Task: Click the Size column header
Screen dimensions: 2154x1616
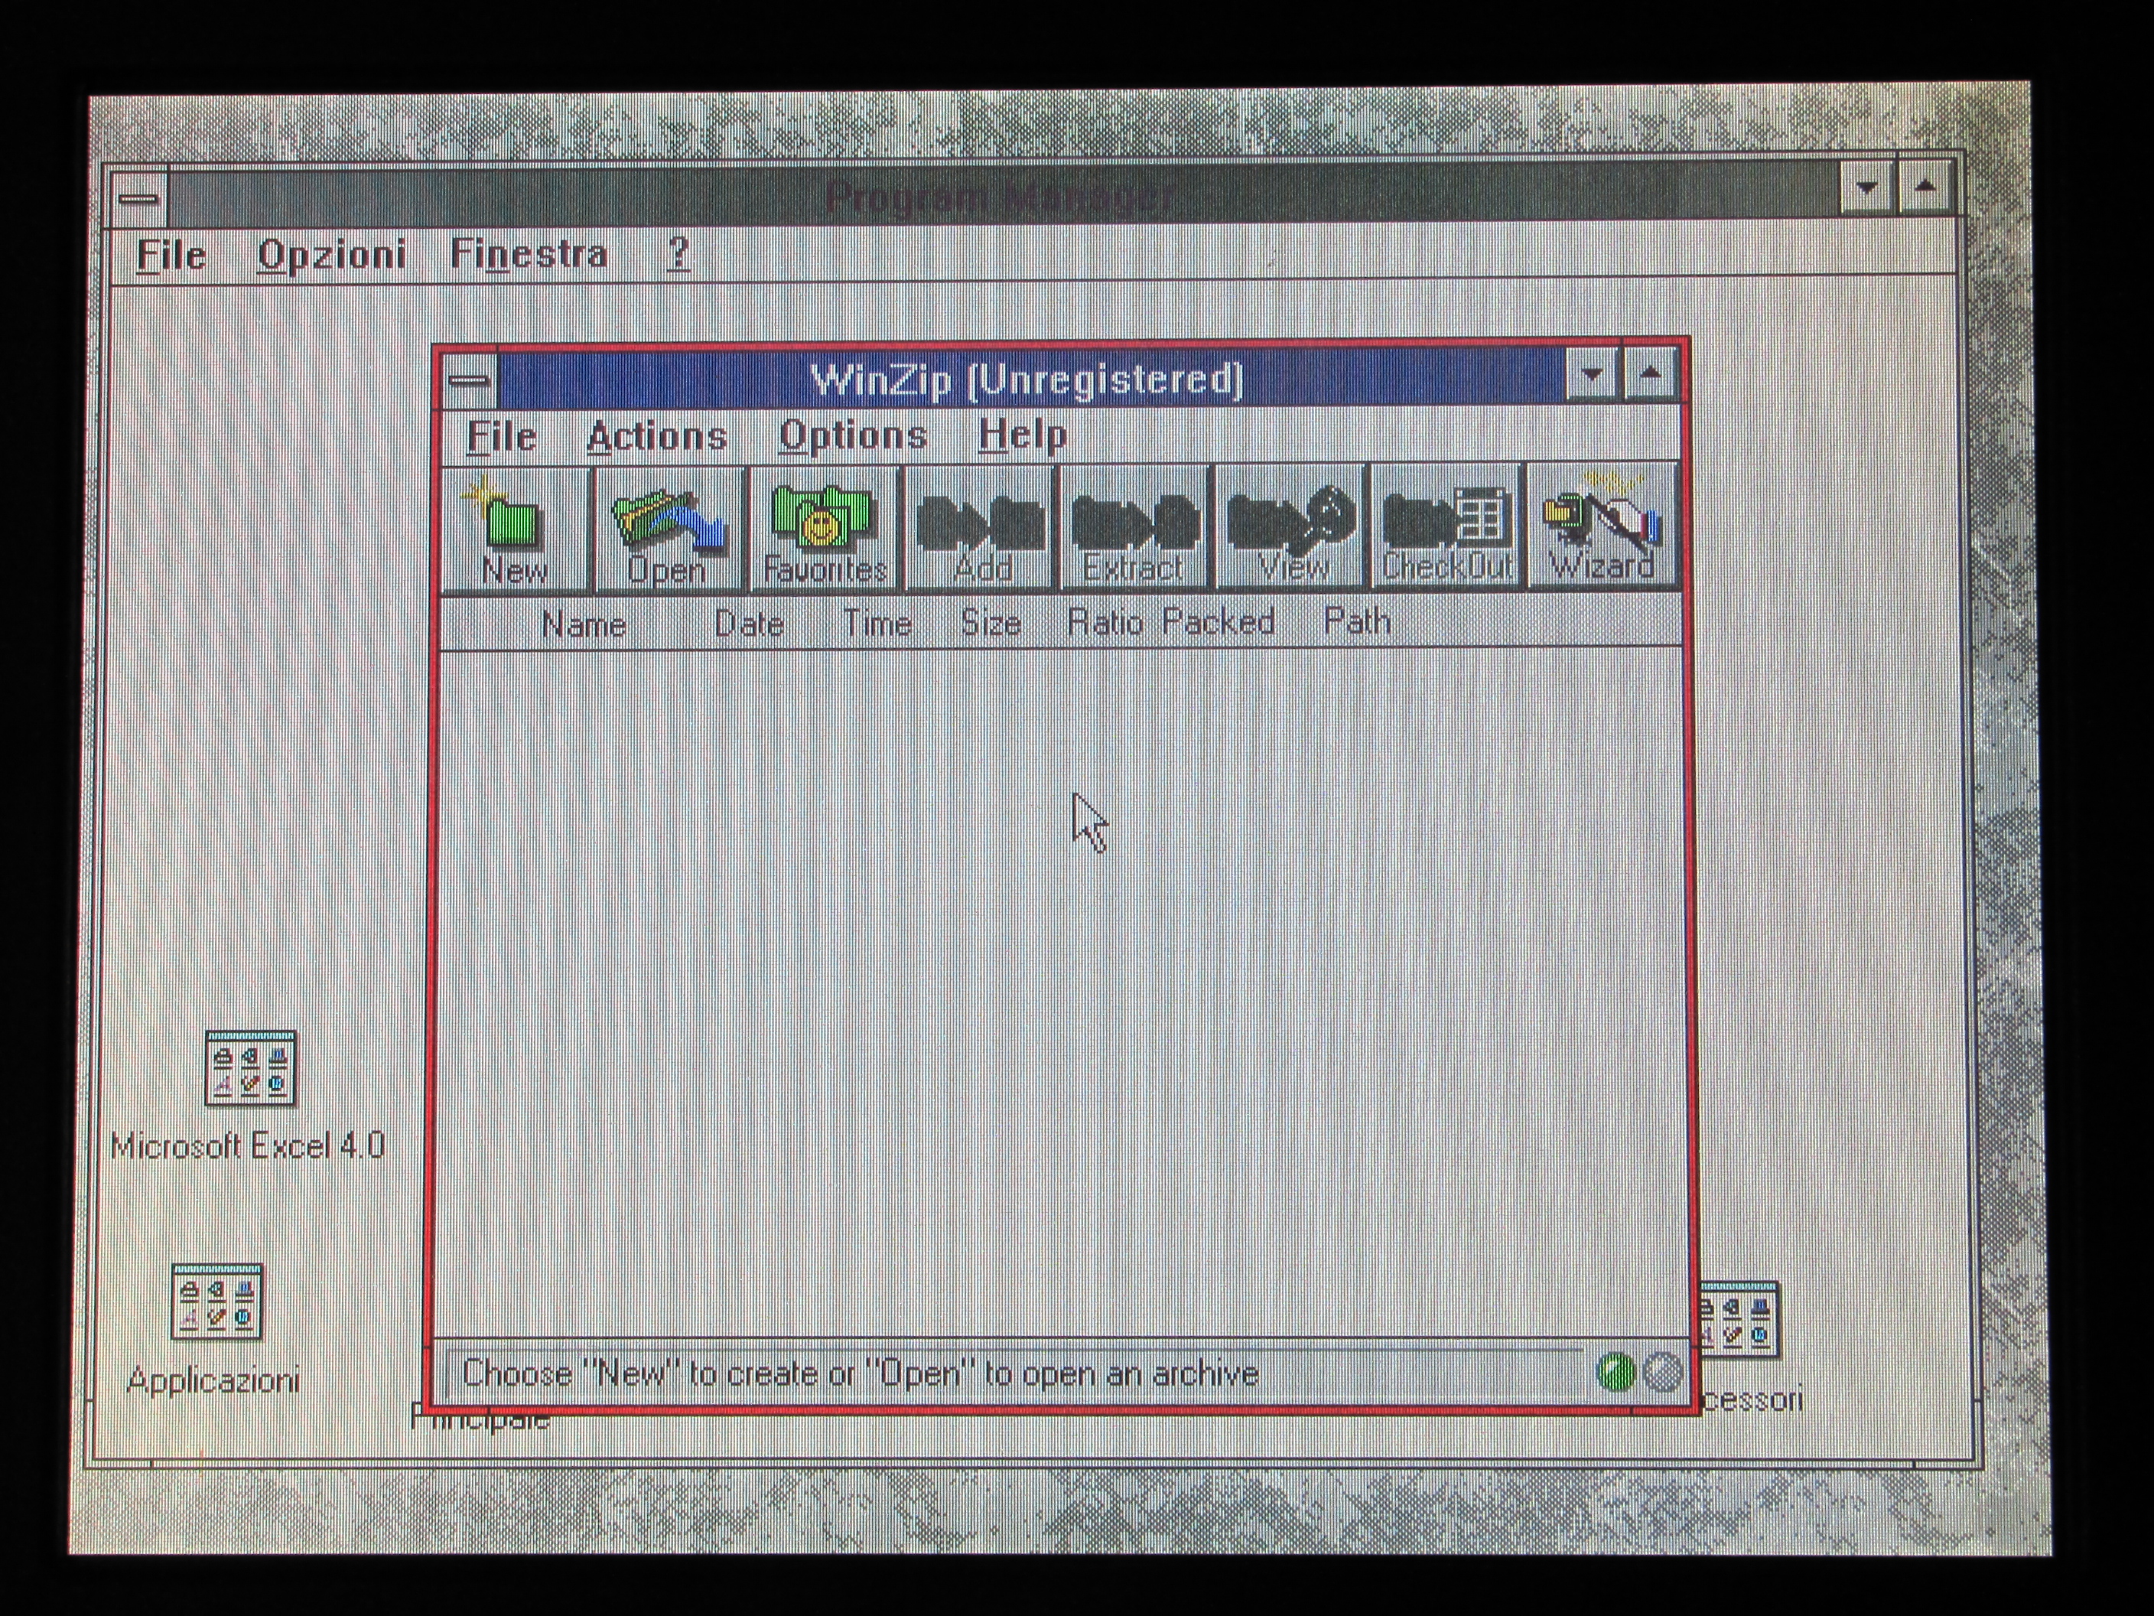Action: click(991, 622)
